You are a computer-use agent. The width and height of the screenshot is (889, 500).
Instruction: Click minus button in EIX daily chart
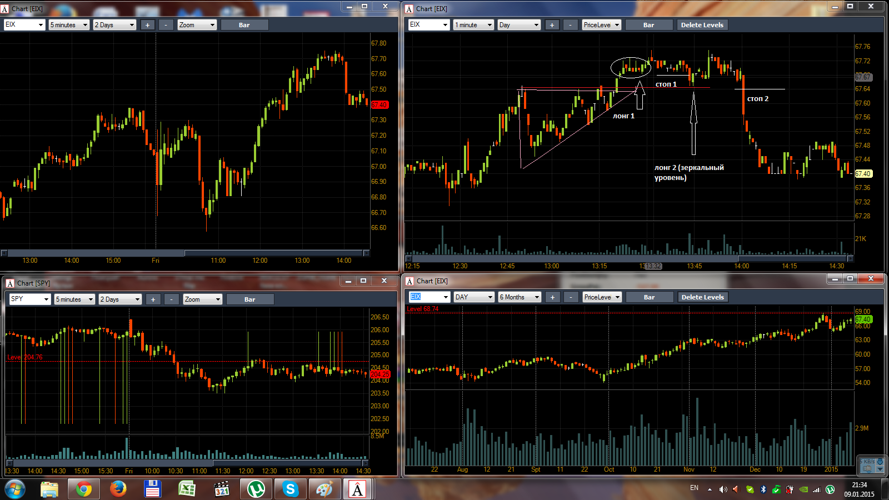(x=571, y=297)
